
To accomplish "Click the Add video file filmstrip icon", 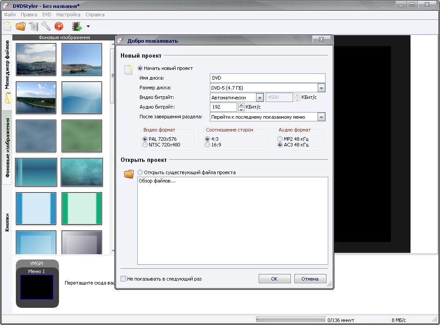I will [x=77, y=26].
